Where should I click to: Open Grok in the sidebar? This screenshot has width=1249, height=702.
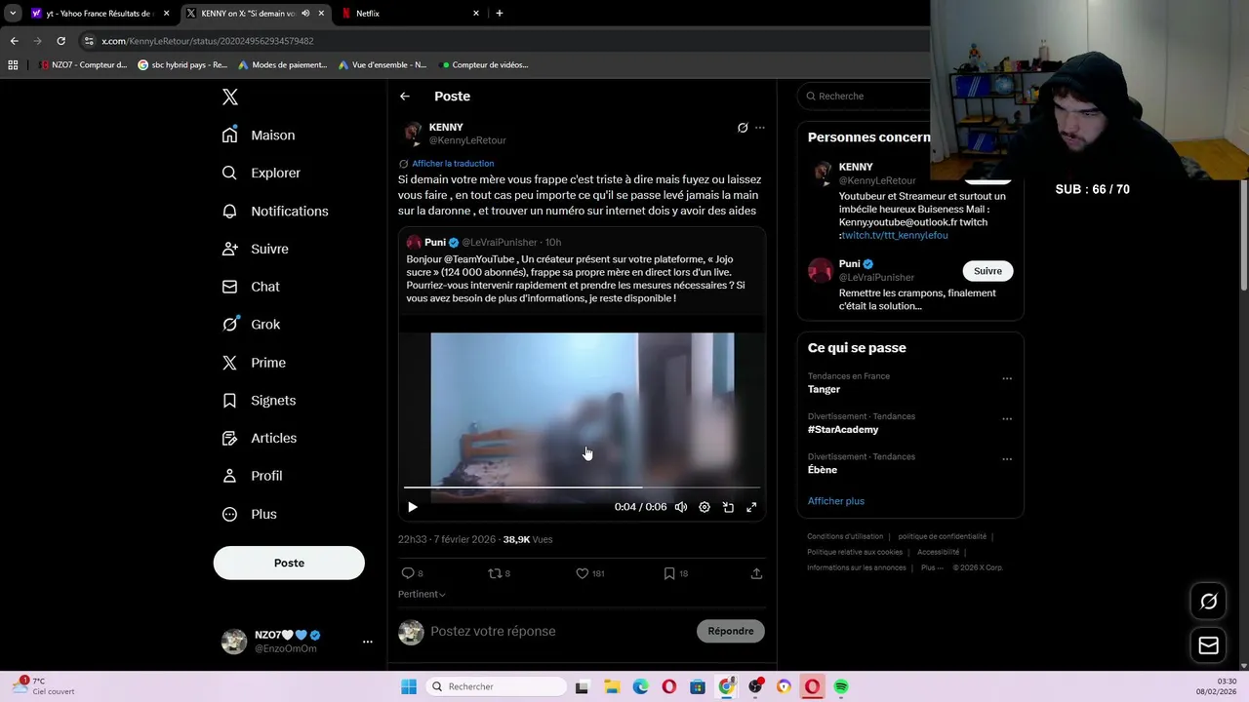[251, 325]
